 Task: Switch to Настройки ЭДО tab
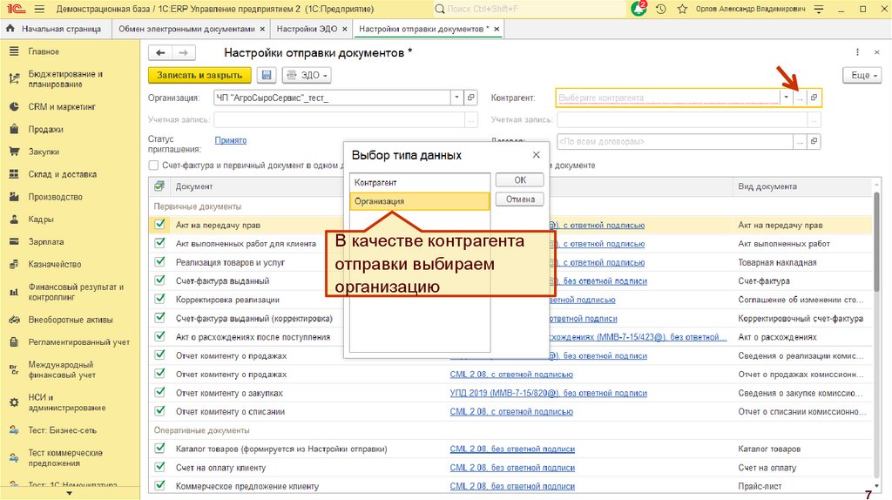307,29
